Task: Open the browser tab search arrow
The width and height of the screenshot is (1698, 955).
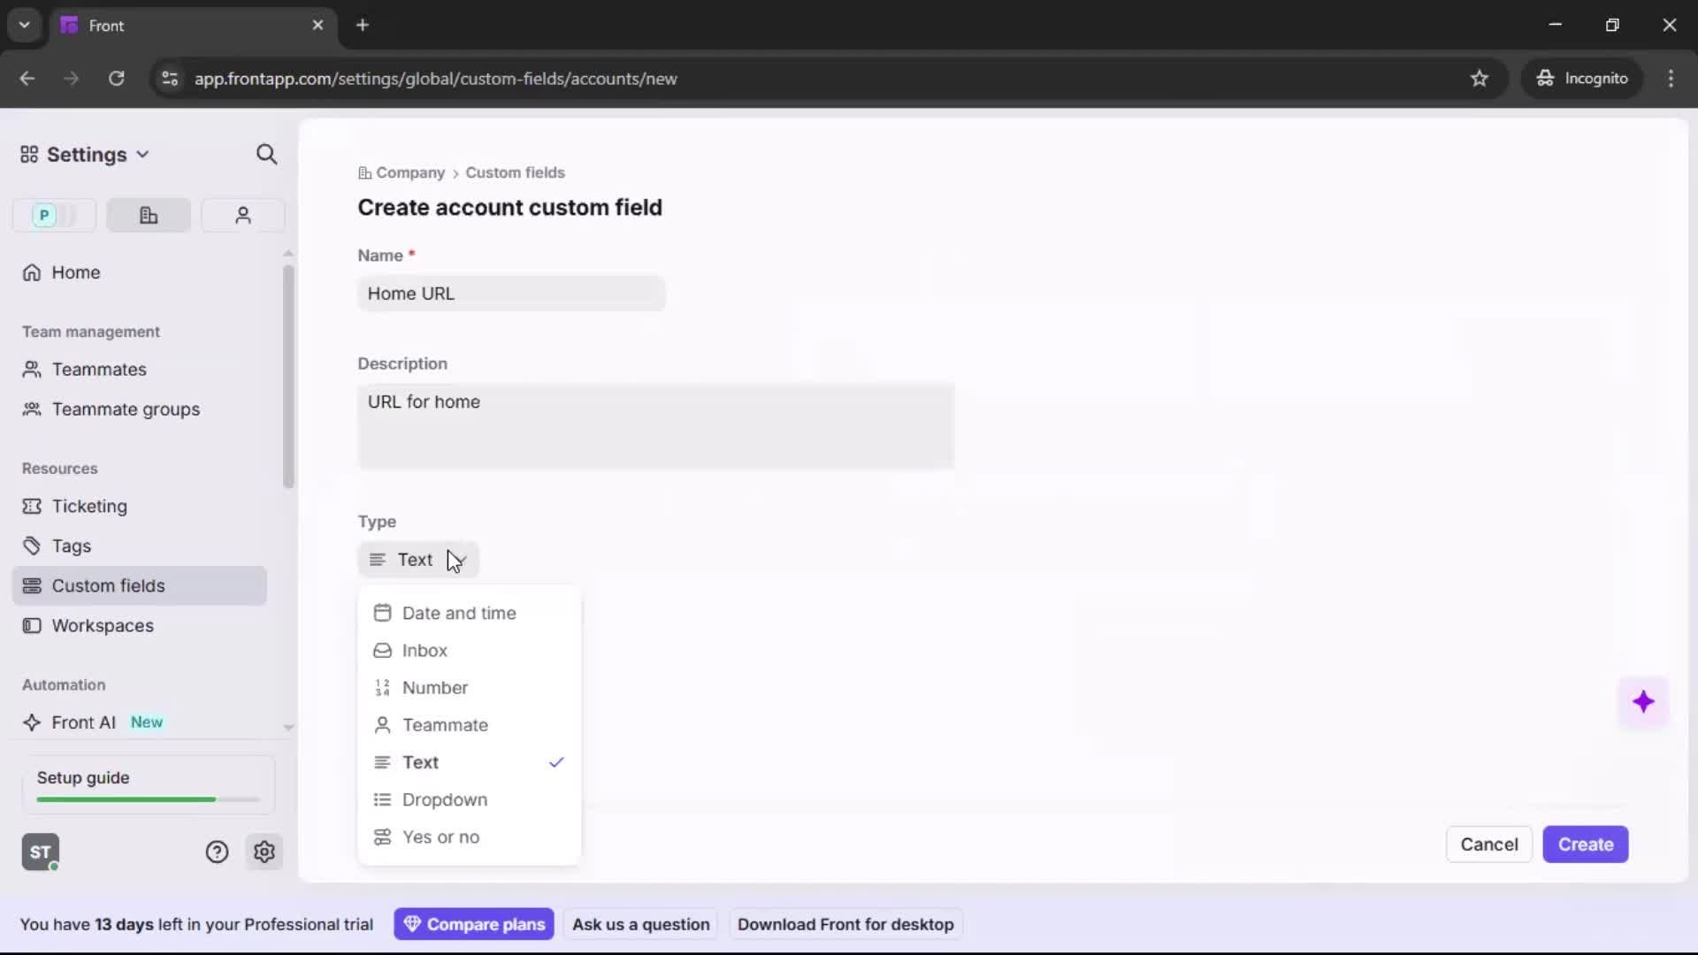Action: pyautogui.click(x=24, y=25)
